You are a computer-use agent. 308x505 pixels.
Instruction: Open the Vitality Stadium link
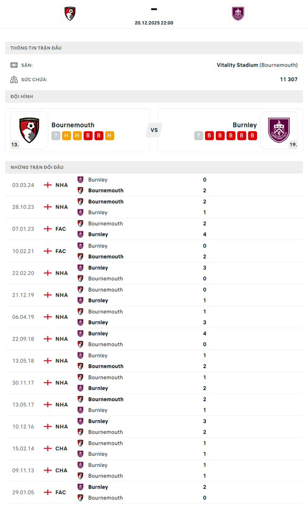tap(236, 65)
